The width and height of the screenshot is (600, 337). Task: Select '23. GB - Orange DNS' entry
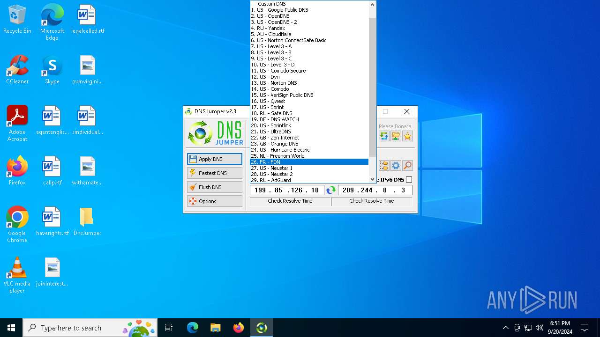[x=309, y=144]
